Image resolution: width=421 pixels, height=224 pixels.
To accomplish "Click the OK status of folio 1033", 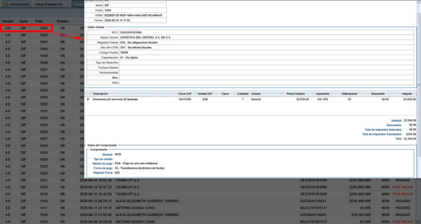I will point(63,97).
